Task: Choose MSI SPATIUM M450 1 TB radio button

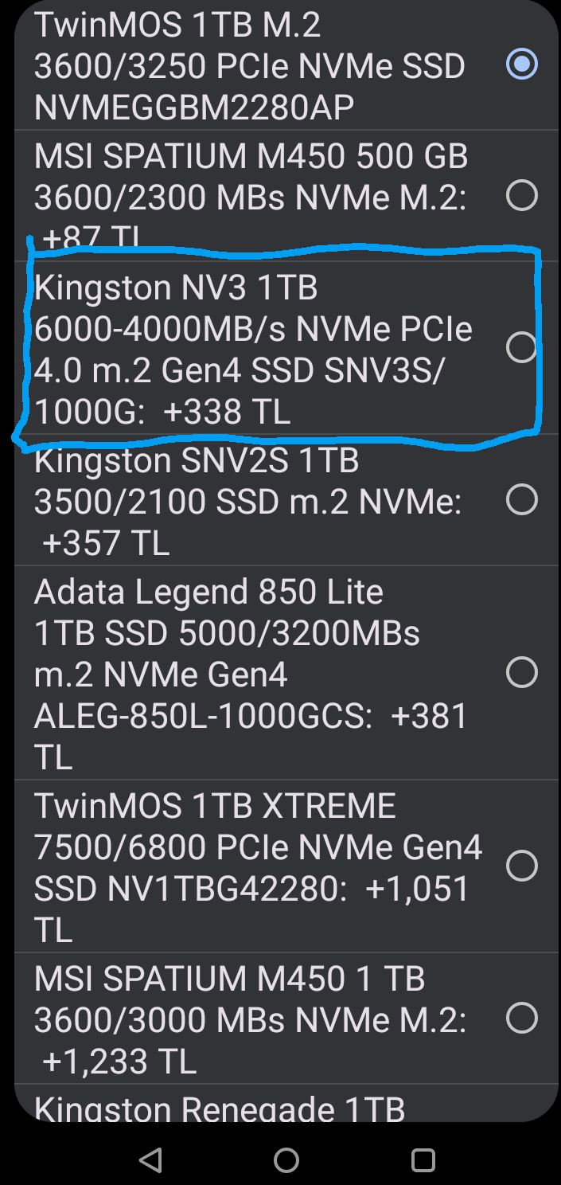Action: click(522, 1018)
